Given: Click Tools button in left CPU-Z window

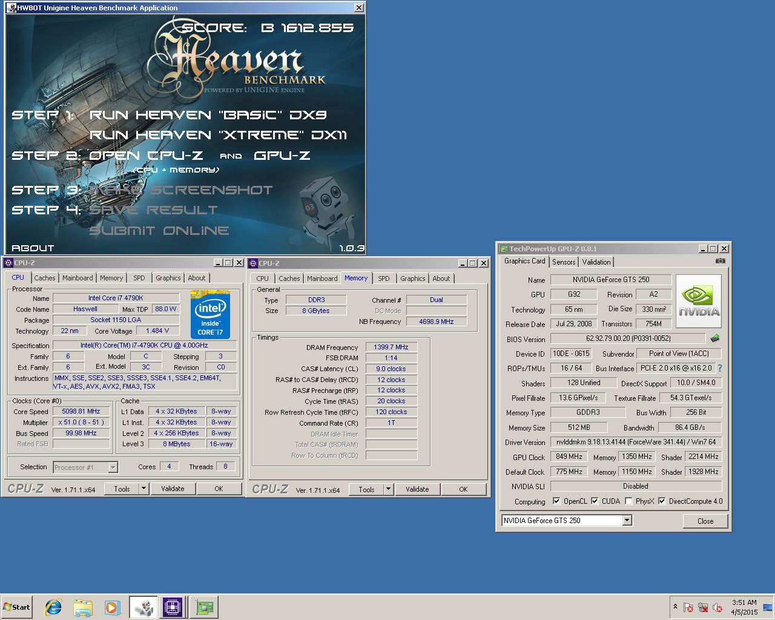Looking at the screenshot, I should pos(122,489).
